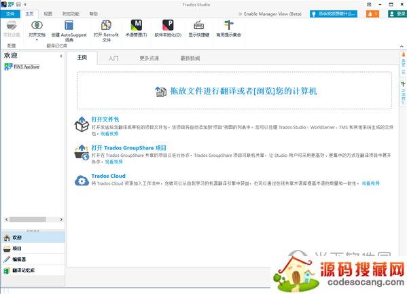Select the 主页 ribbon tab

pyautogui.click(x=29, y=14)
